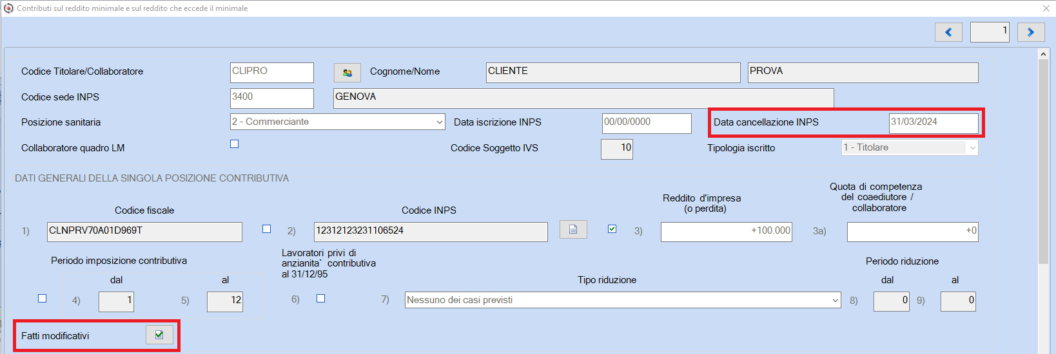Open the person lookup icon next to CLIPRO
1056x354 pixels.
tap(347, 73)
